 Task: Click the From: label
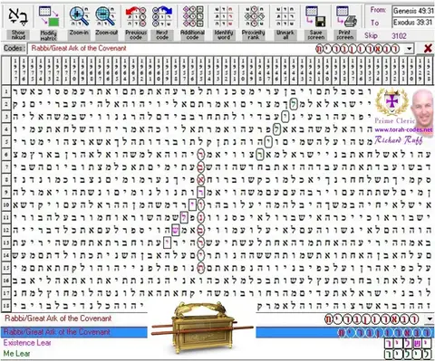pos(378,10)
